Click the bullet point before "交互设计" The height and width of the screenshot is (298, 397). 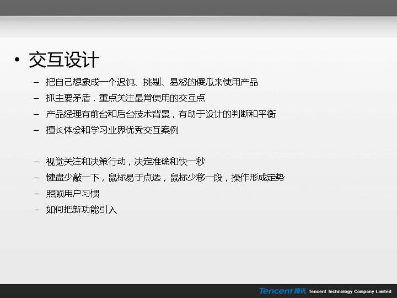point(19,61)
